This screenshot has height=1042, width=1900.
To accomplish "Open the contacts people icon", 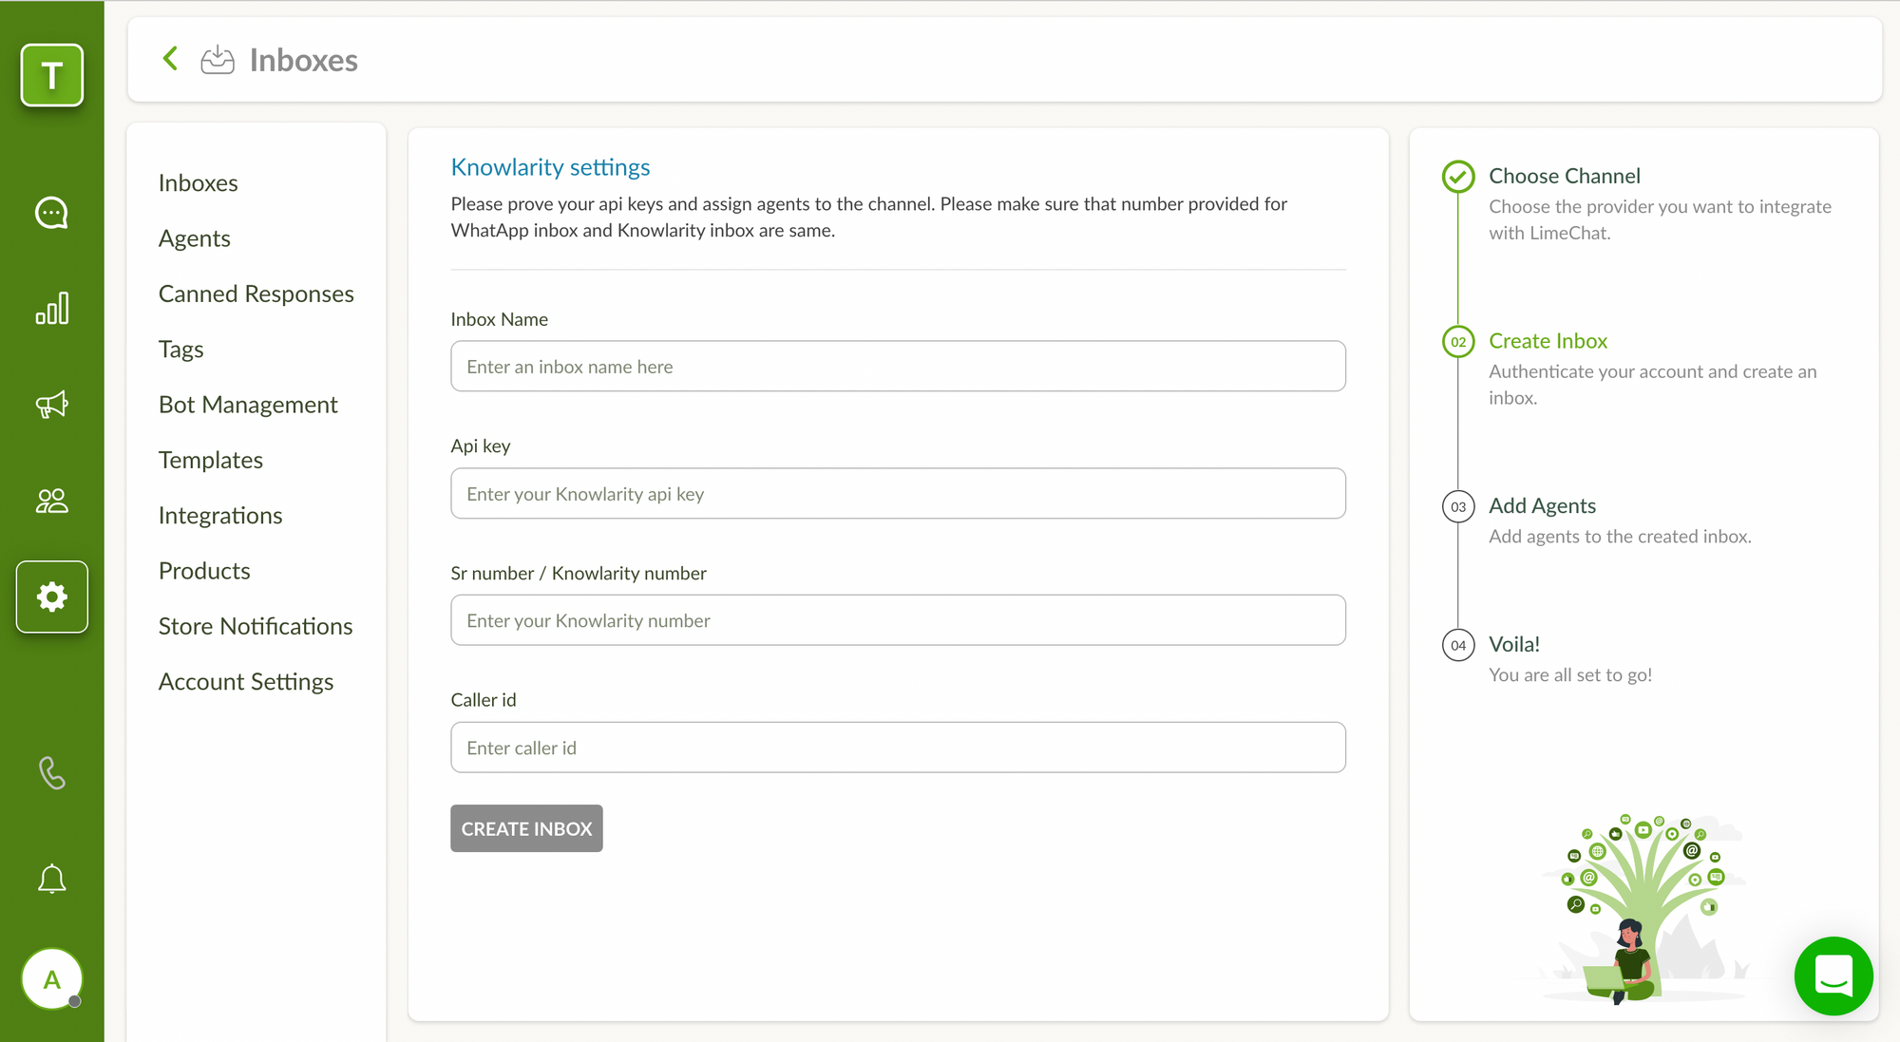I will [x=52, y=501].
